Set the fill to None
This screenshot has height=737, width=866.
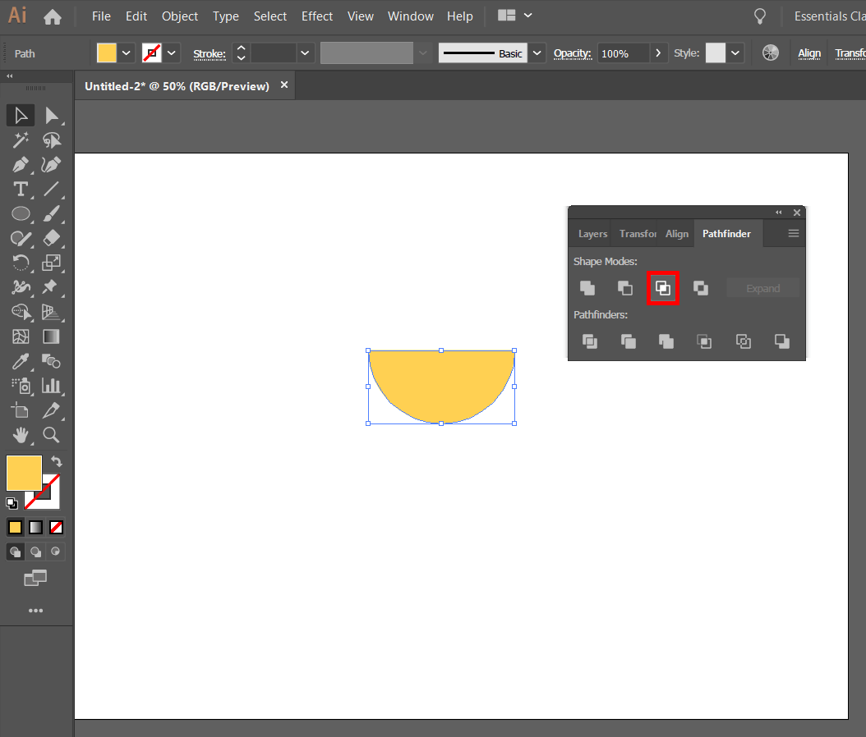pyautogui.click(x=56, y=527)
